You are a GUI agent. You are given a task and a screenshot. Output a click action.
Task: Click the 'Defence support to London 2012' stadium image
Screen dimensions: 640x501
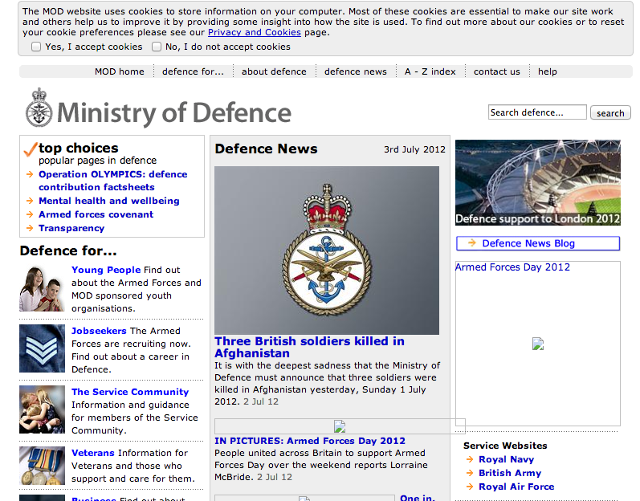pyautogui.click(x=538, y=182)
